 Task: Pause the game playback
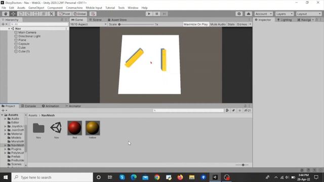tap(156, 14)
